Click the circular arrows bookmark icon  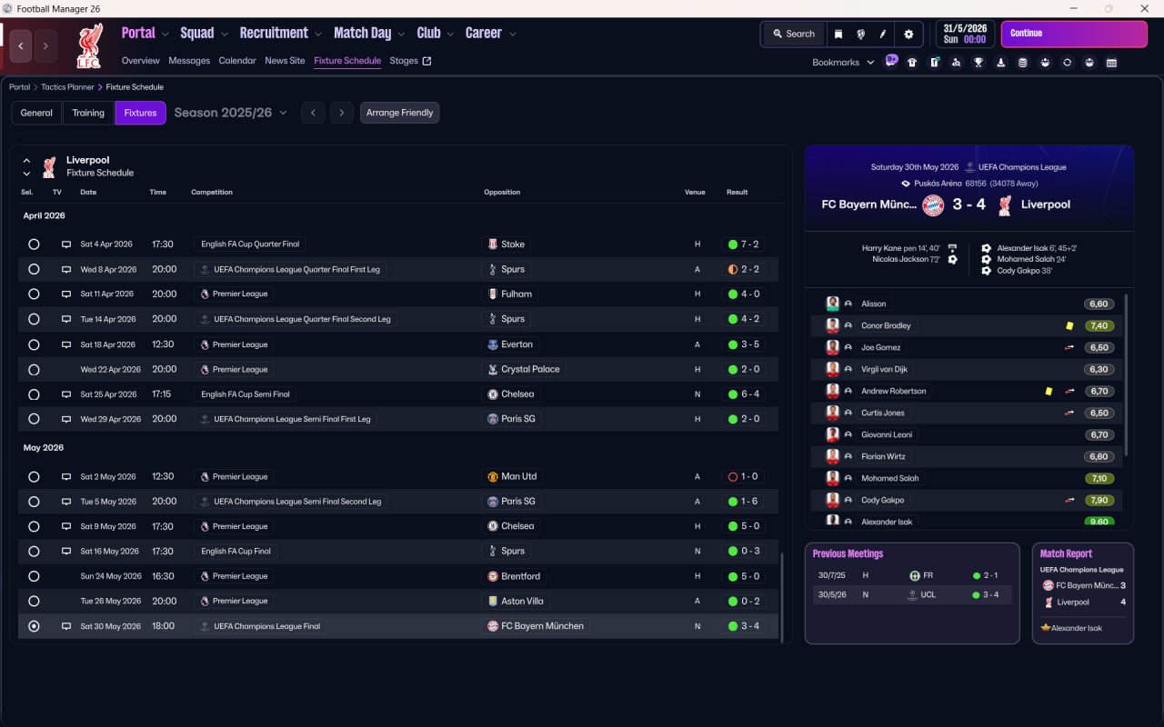pos(1067,63)
